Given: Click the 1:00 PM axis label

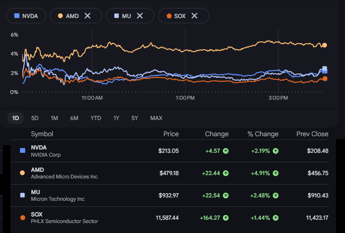Looking at the screenshot, I should [185, 98].
